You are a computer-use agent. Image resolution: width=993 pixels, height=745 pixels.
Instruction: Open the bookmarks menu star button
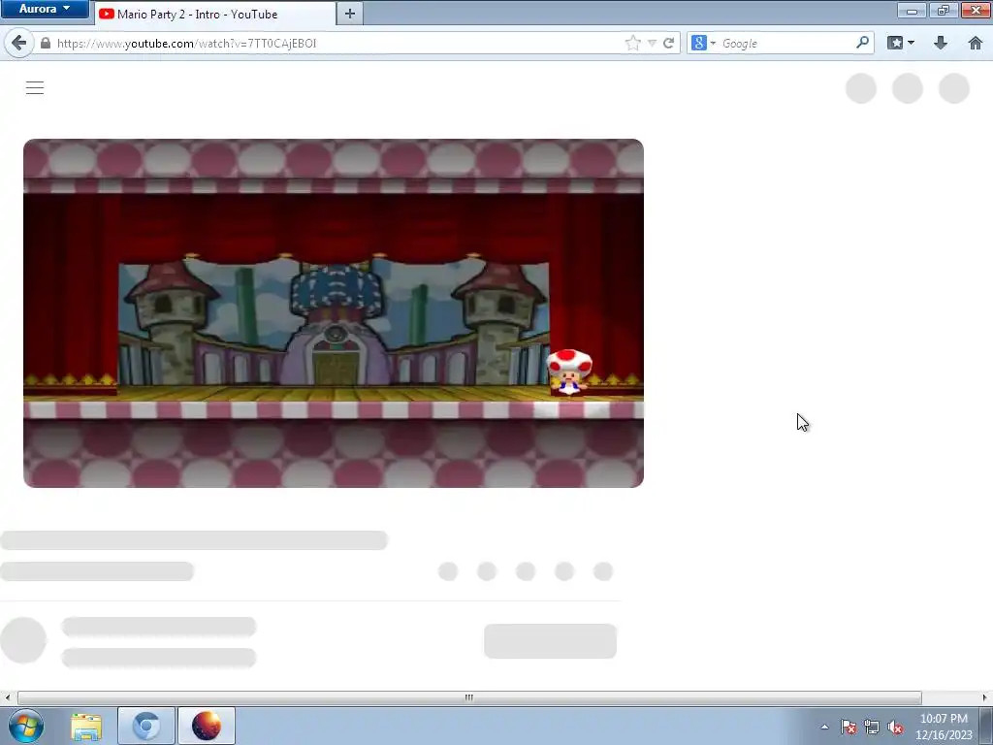(x=895, y=43)
